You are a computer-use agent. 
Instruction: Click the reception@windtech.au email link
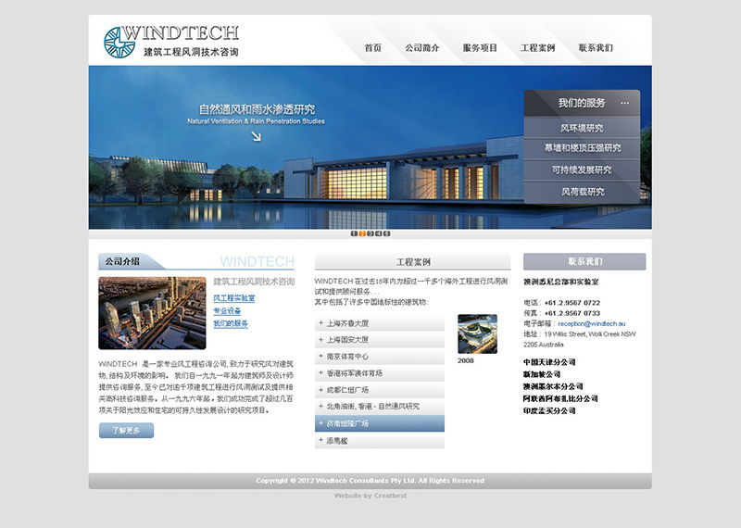pos(591,323)
